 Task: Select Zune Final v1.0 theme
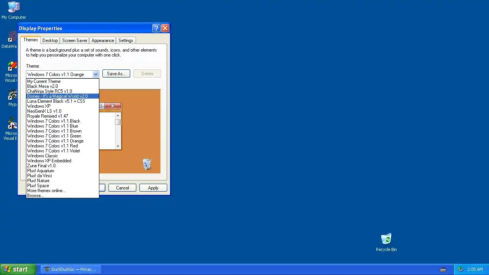point(63,166)
